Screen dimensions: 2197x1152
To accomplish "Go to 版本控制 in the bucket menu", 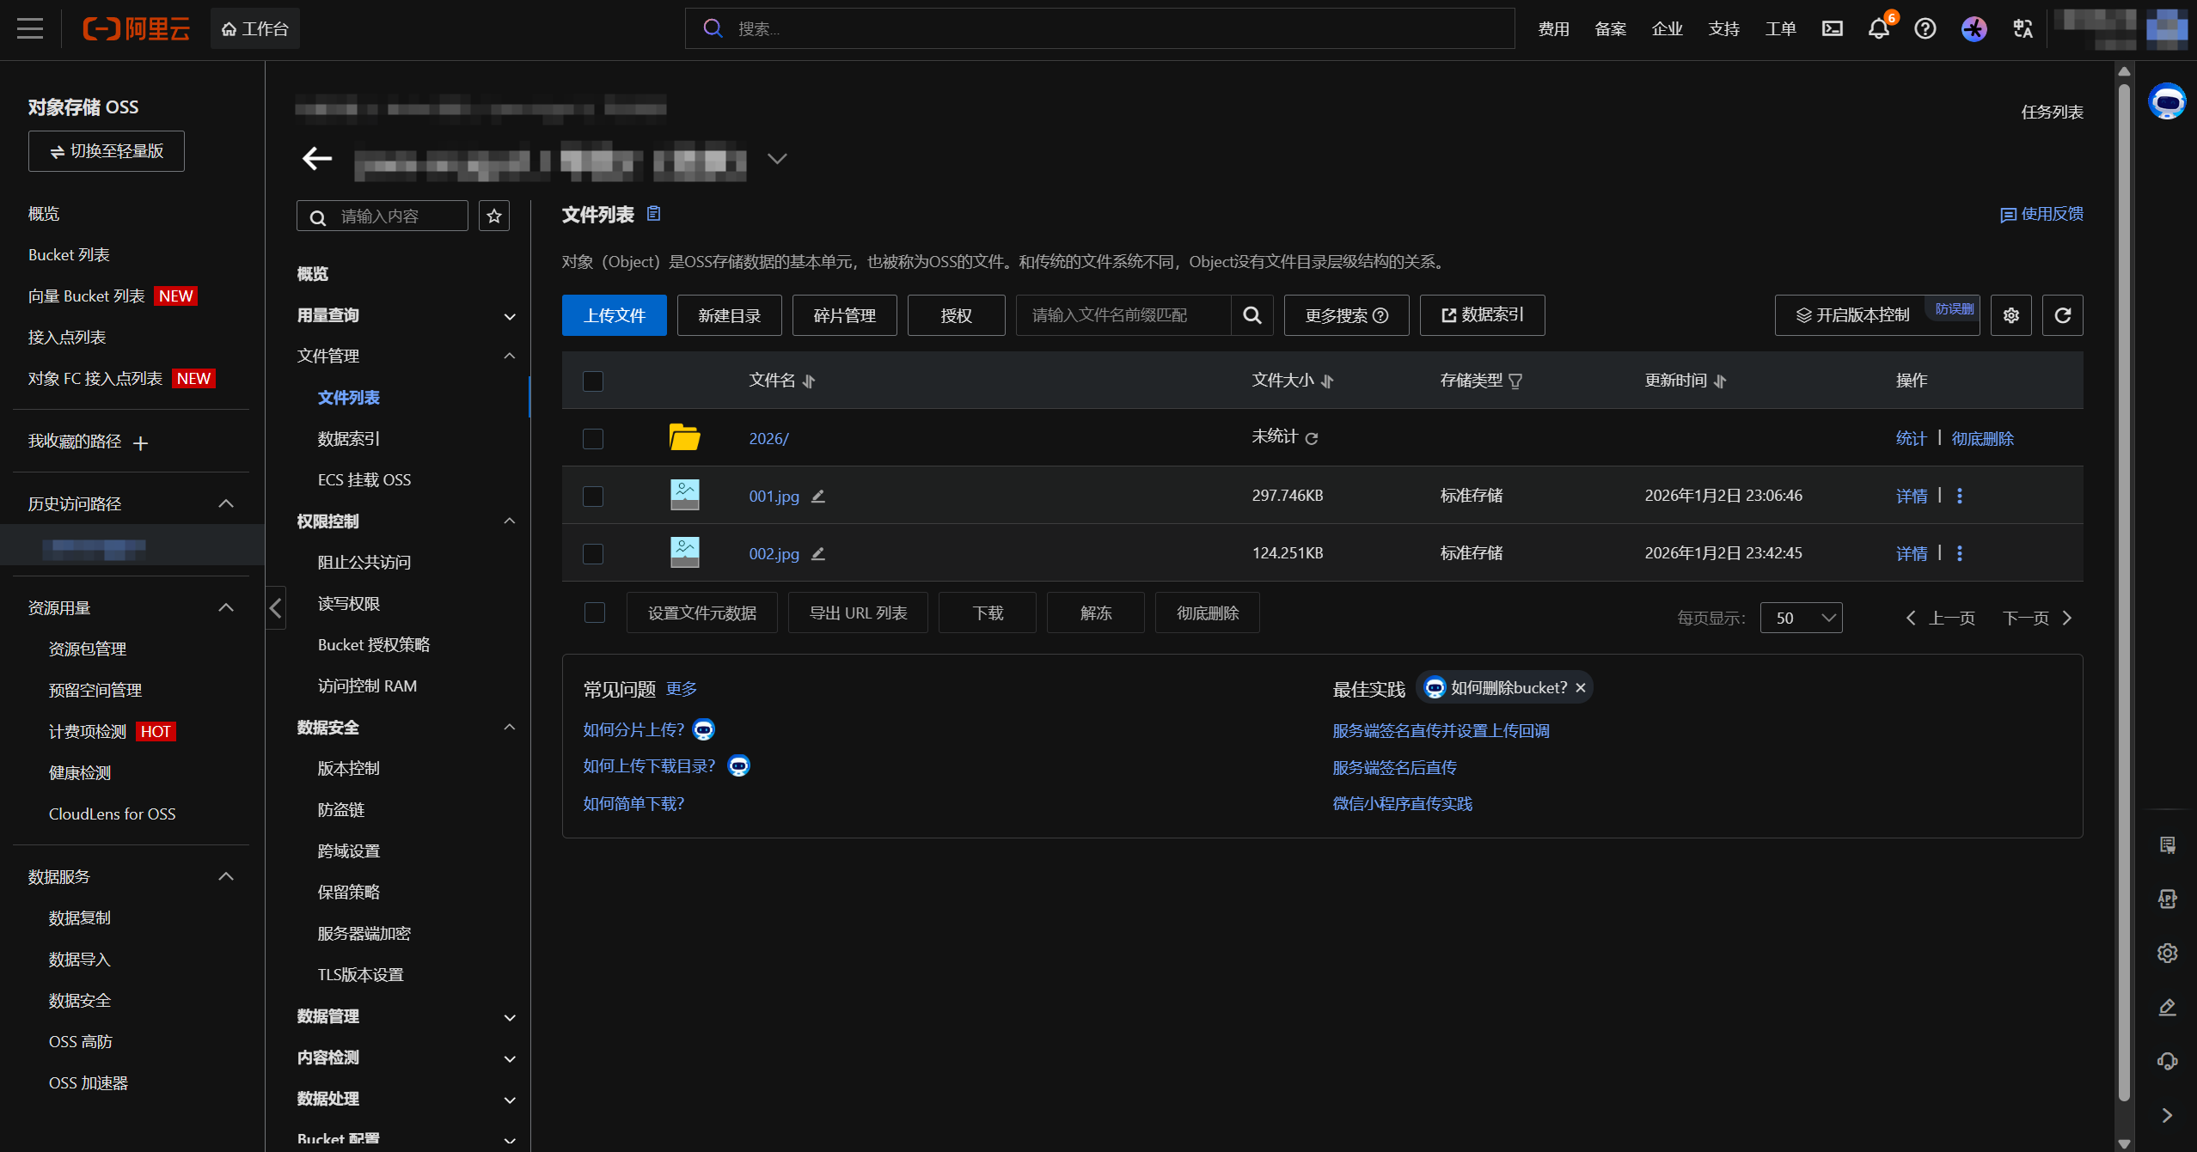I will coord(348,768).
